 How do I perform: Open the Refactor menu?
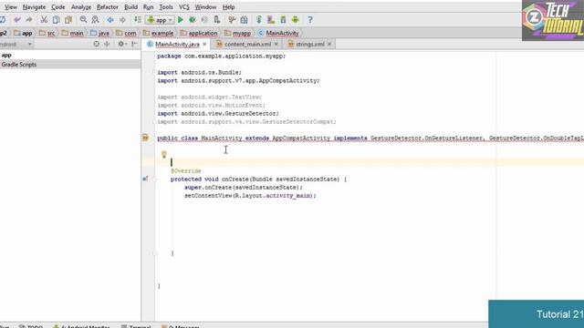(108, 7)
